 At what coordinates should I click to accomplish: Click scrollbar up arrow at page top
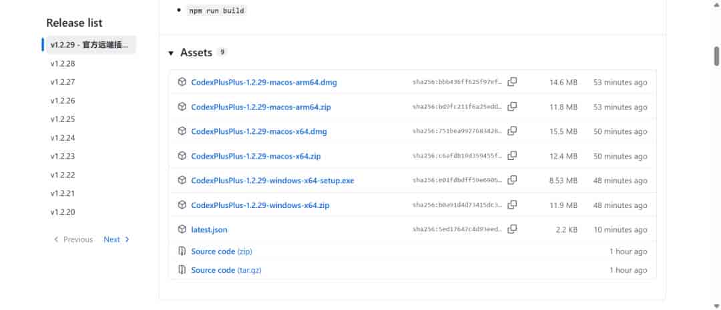point(716,4)
